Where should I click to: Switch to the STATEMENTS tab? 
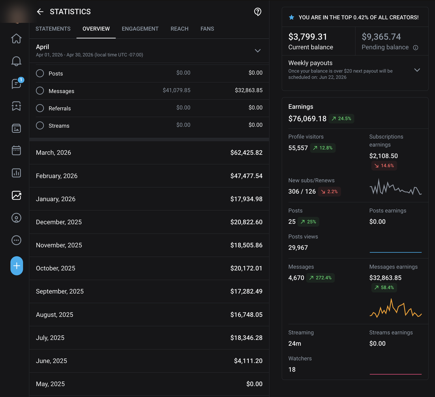point(53,29)
